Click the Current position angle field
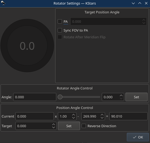 [34, 116]
